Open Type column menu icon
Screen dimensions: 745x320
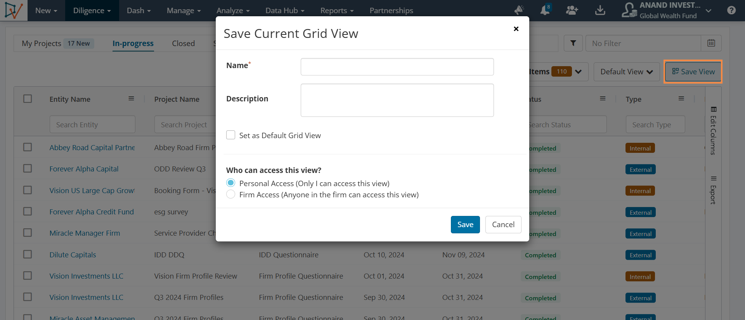(x=681, y=99)
